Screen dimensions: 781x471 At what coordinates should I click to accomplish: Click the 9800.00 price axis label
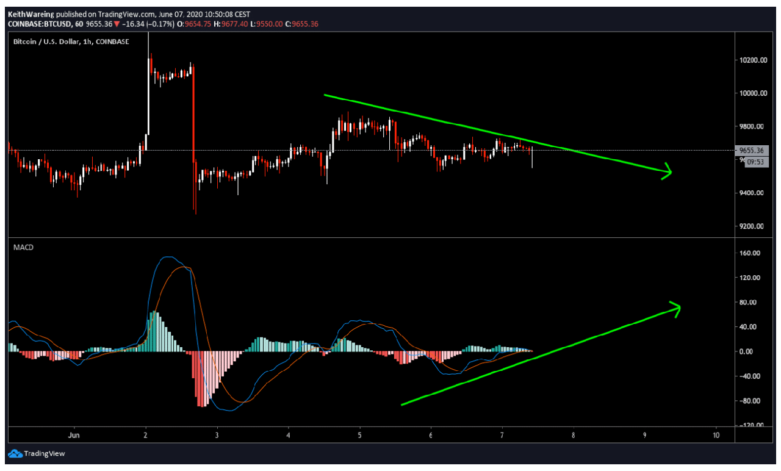point(750,126)
